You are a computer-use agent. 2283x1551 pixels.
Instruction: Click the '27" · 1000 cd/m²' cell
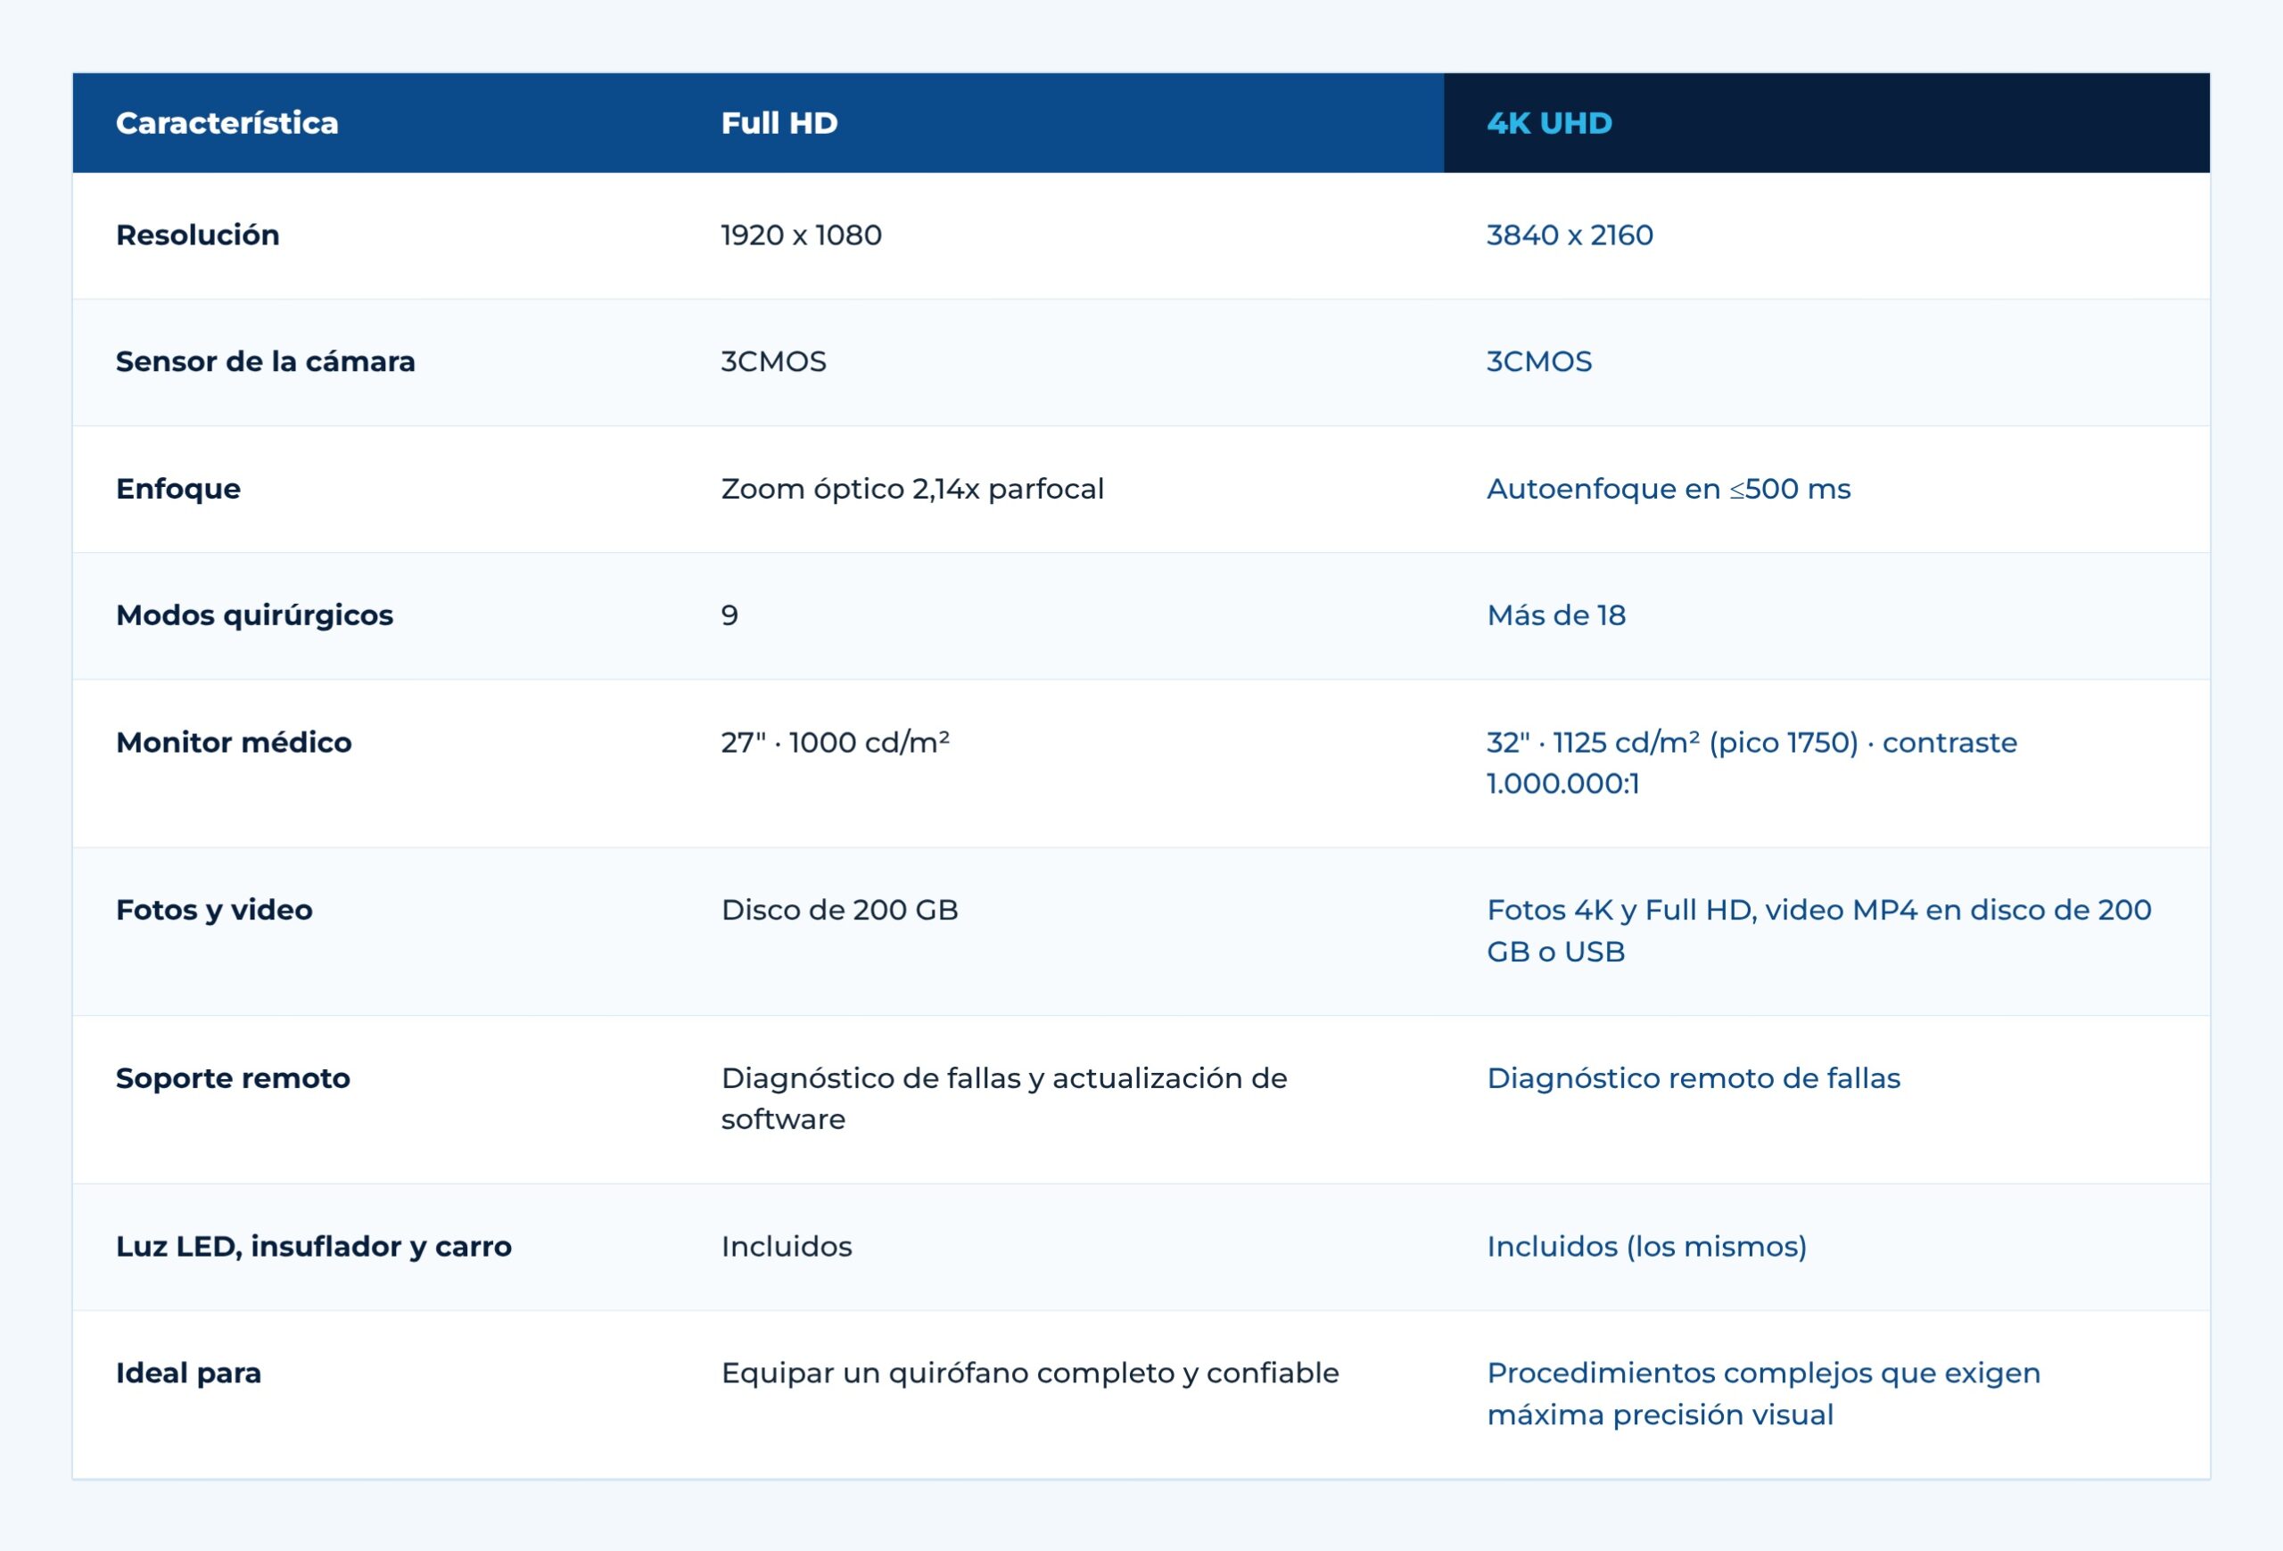pos(835,742)
